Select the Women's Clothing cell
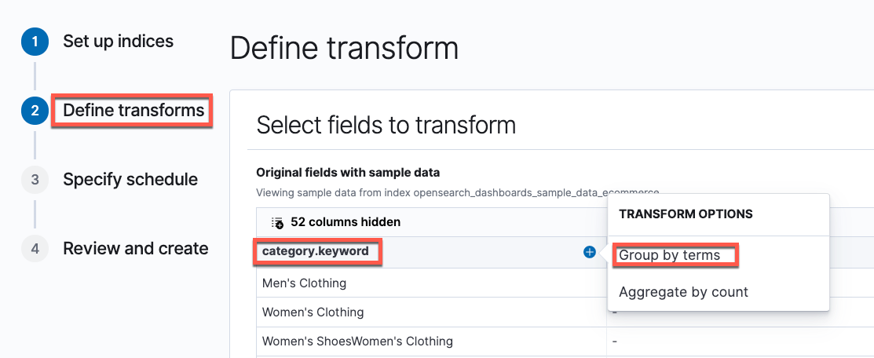Screen dimensions: 874x358 click(313, 312)
